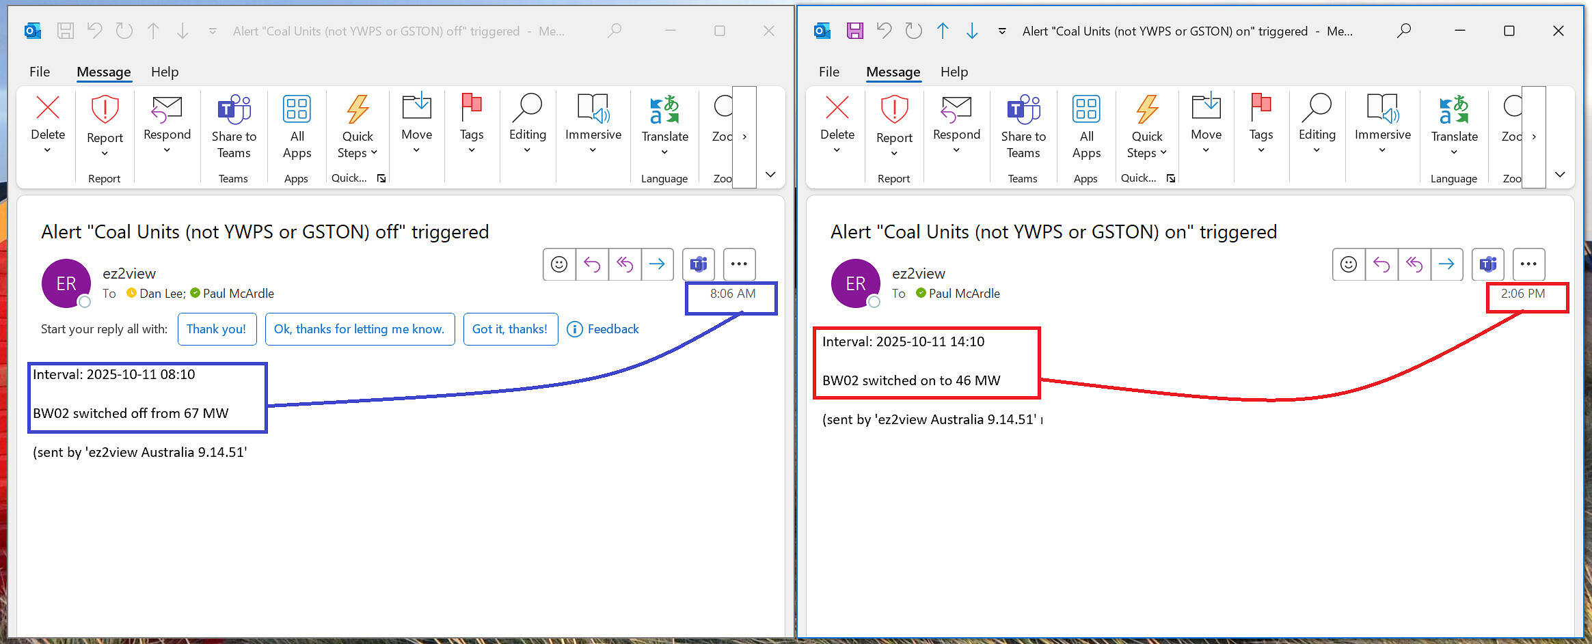Click the save icon in right title bar

point(854,31)
